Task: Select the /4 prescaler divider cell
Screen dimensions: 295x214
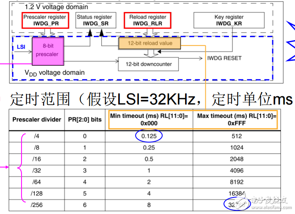Action: coord(37,136)
